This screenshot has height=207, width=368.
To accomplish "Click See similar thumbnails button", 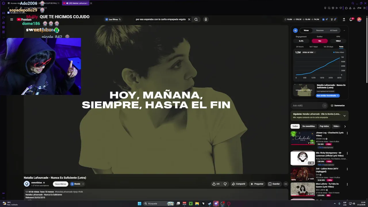I will (327, 95).
